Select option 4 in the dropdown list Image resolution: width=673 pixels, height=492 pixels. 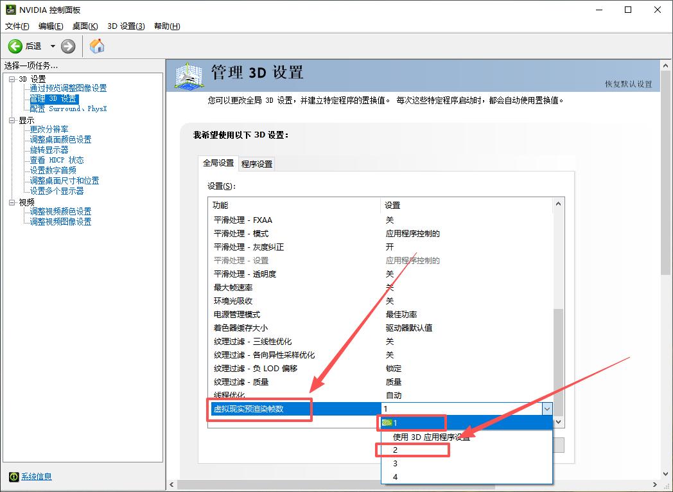[467, 477]
